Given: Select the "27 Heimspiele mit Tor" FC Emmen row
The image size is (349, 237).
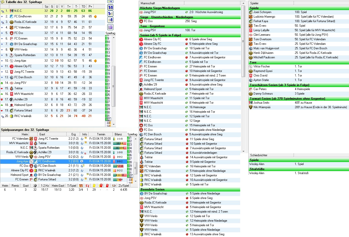Looking at the screenshot, I should point(190,66).
